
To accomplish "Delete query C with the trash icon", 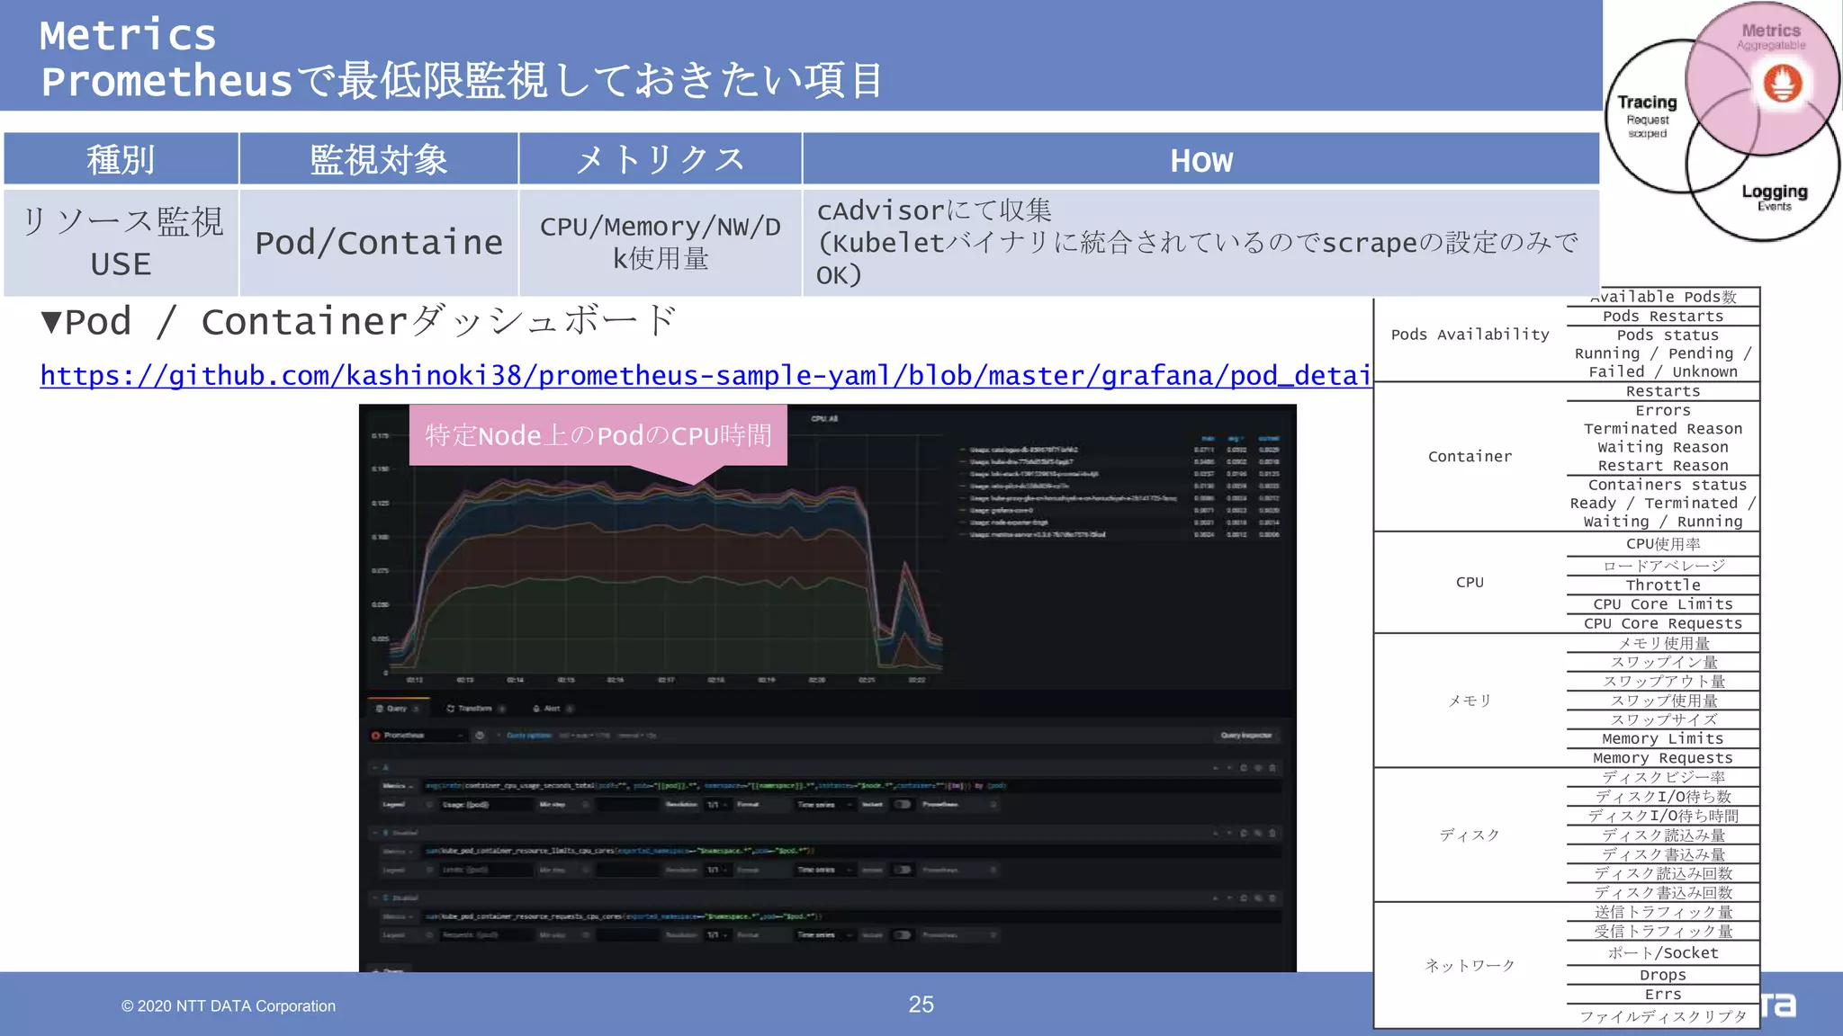I will coord(1272,898).
